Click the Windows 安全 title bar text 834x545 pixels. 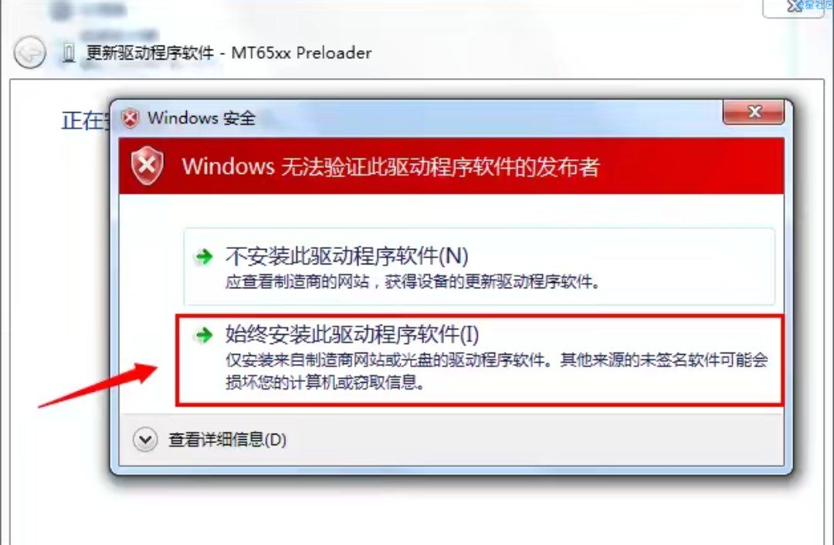pos(202,118)
